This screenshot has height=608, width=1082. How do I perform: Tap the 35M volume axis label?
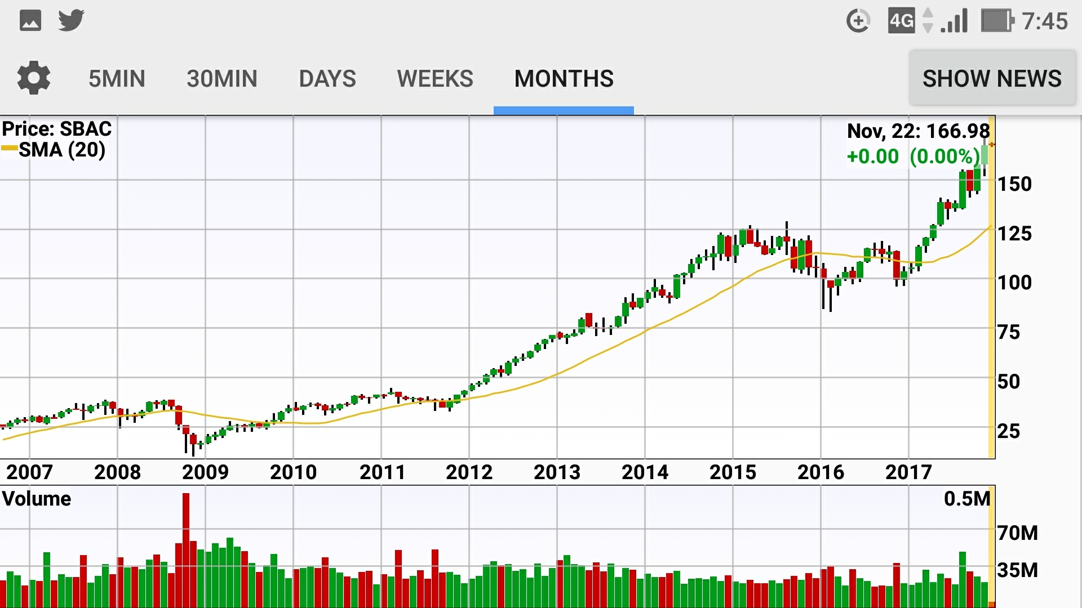[x=1018, y=570]
